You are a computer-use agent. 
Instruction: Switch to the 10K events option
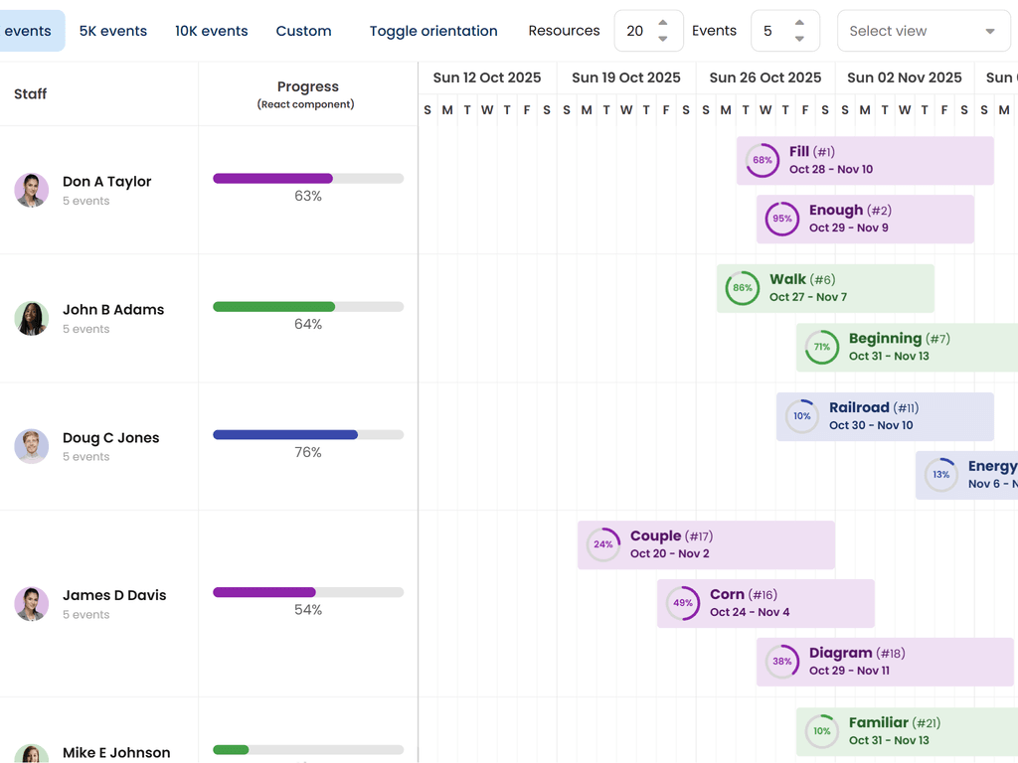[212, 31]
